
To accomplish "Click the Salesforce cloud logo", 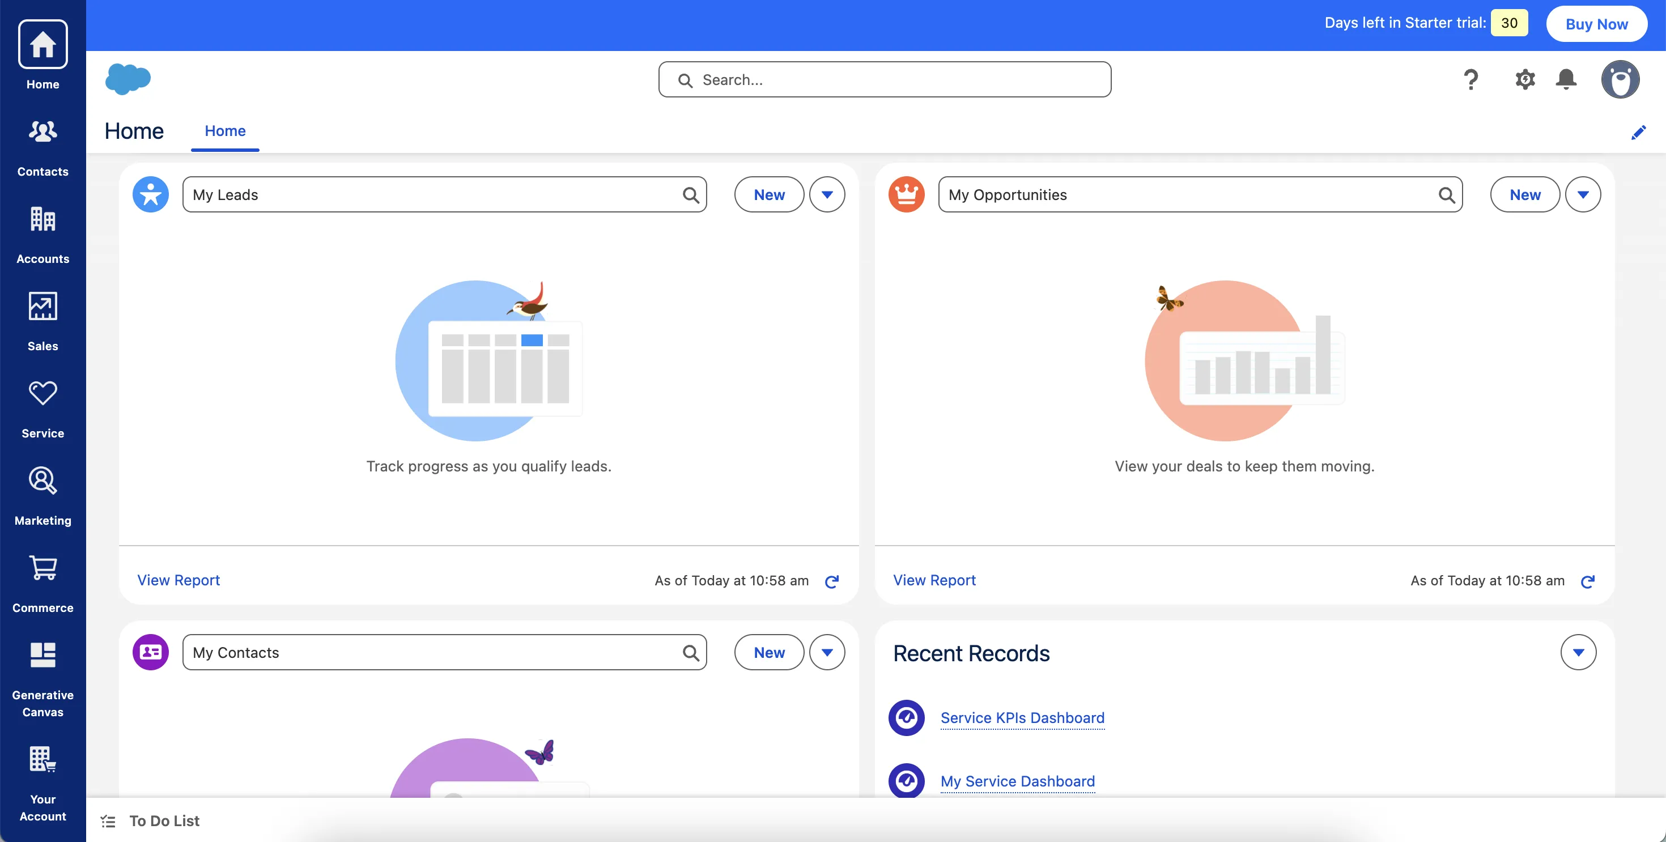I will 128,79.
